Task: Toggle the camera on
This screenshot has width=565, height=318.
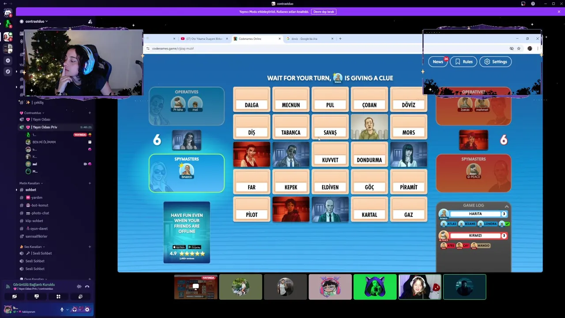Action: (15, 297)
